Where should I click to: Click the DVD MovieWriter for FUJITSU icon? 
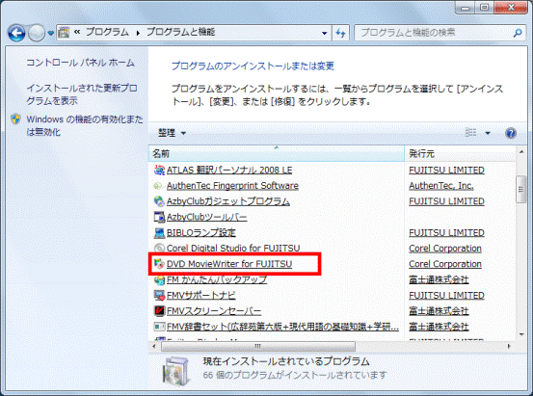pyautogui.click(x=159, y=264)
